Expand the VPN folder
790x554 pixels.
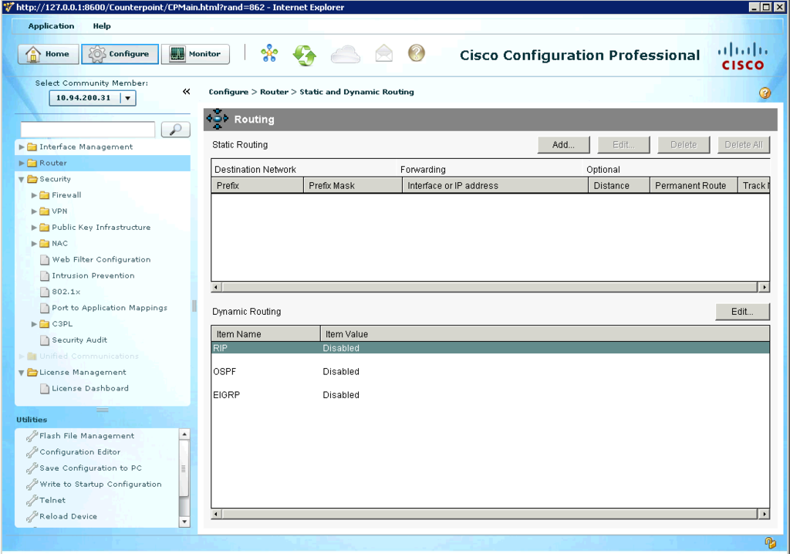coord(34,211)
